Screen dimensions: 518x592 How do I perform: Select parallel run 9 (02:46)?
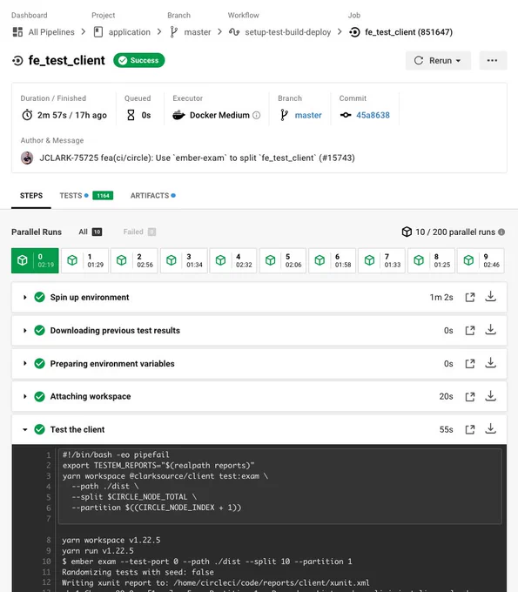(x=481, y=260)
